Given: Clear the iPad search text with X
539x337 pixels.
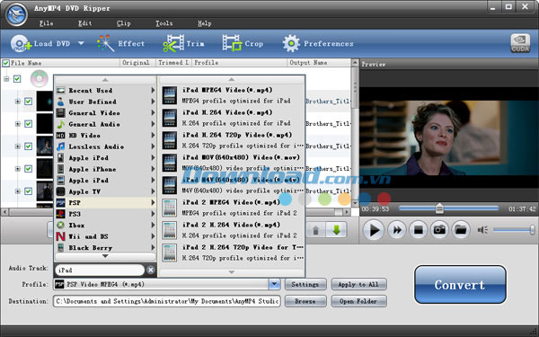Looking at the screenshot, I should [x=150, y=270].
